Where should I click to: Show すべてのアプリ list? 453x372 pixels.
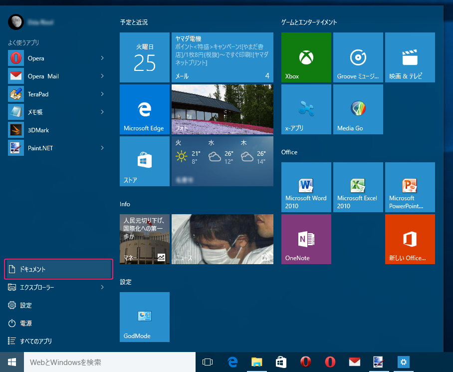click(x=56, y=341)
